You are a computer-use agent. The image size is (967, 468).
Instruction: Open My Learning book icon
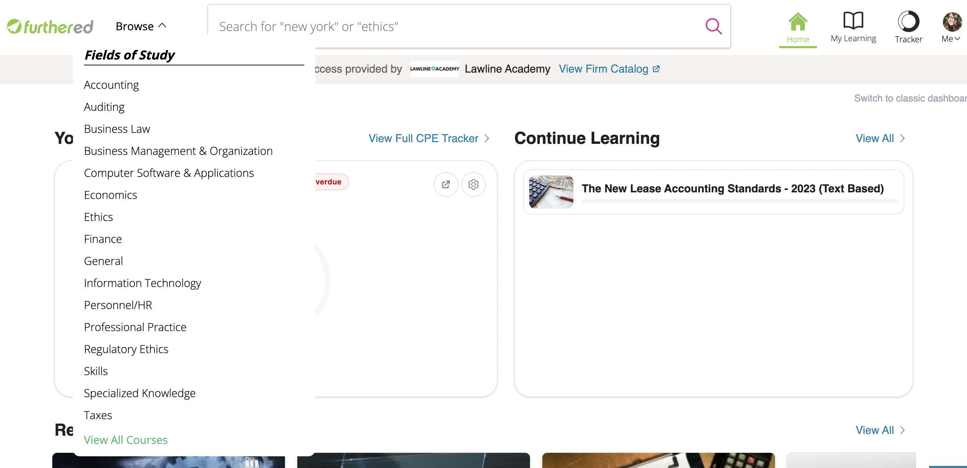click(853, 20)
